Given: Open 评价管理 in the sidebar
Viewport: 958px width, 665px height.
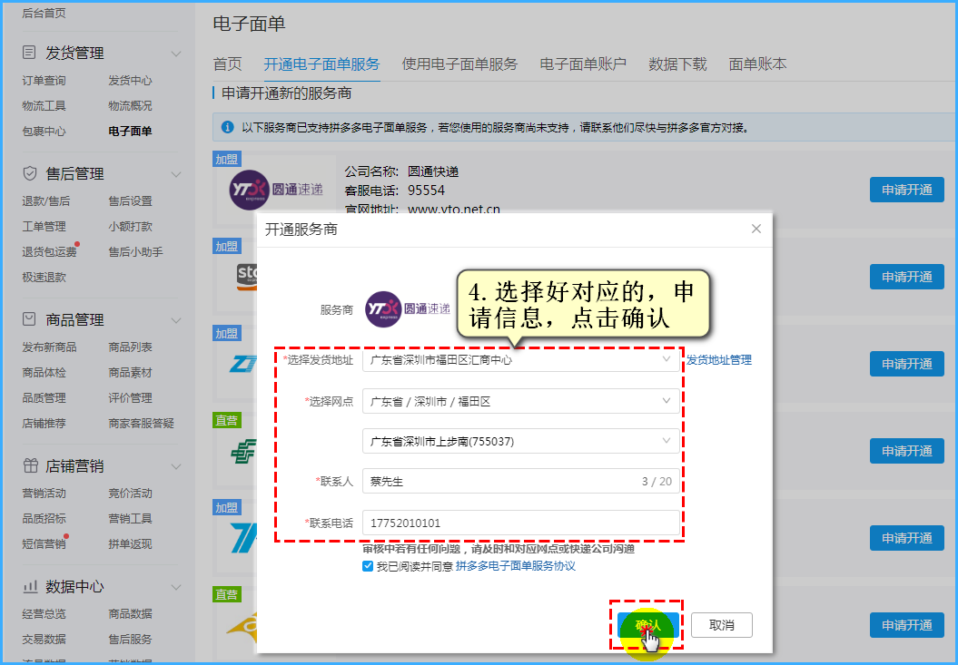Looking at the screenshot, I should (130, 397).
